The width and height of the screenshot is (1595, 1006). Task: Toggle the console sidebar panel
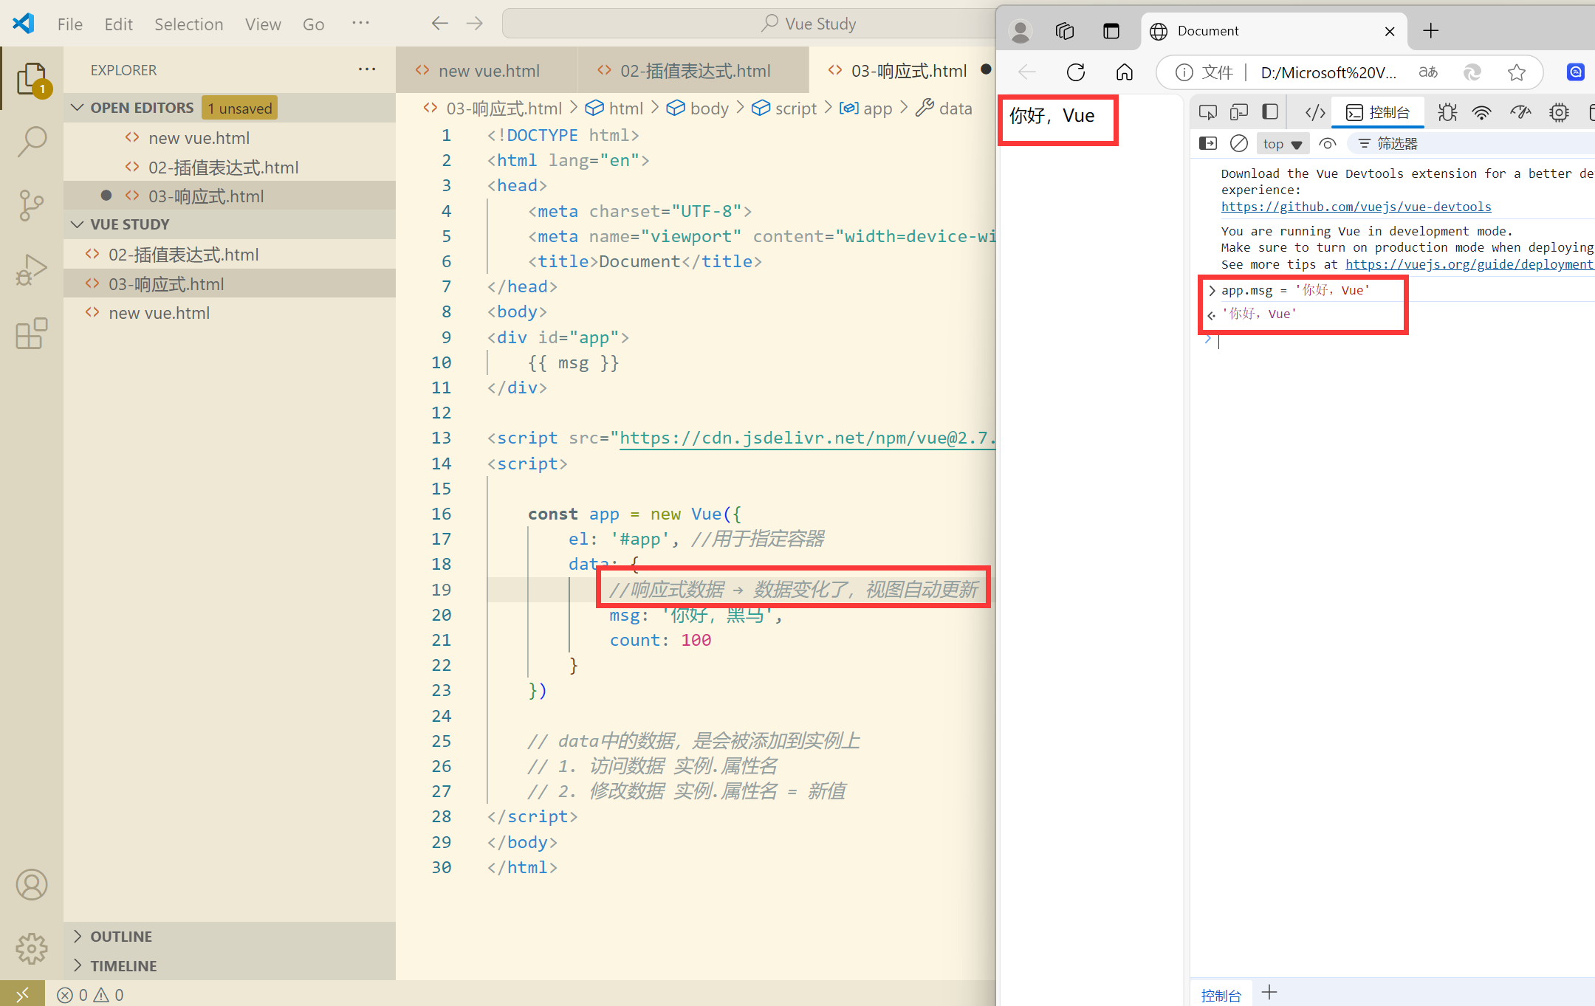tap(1208, 143)
